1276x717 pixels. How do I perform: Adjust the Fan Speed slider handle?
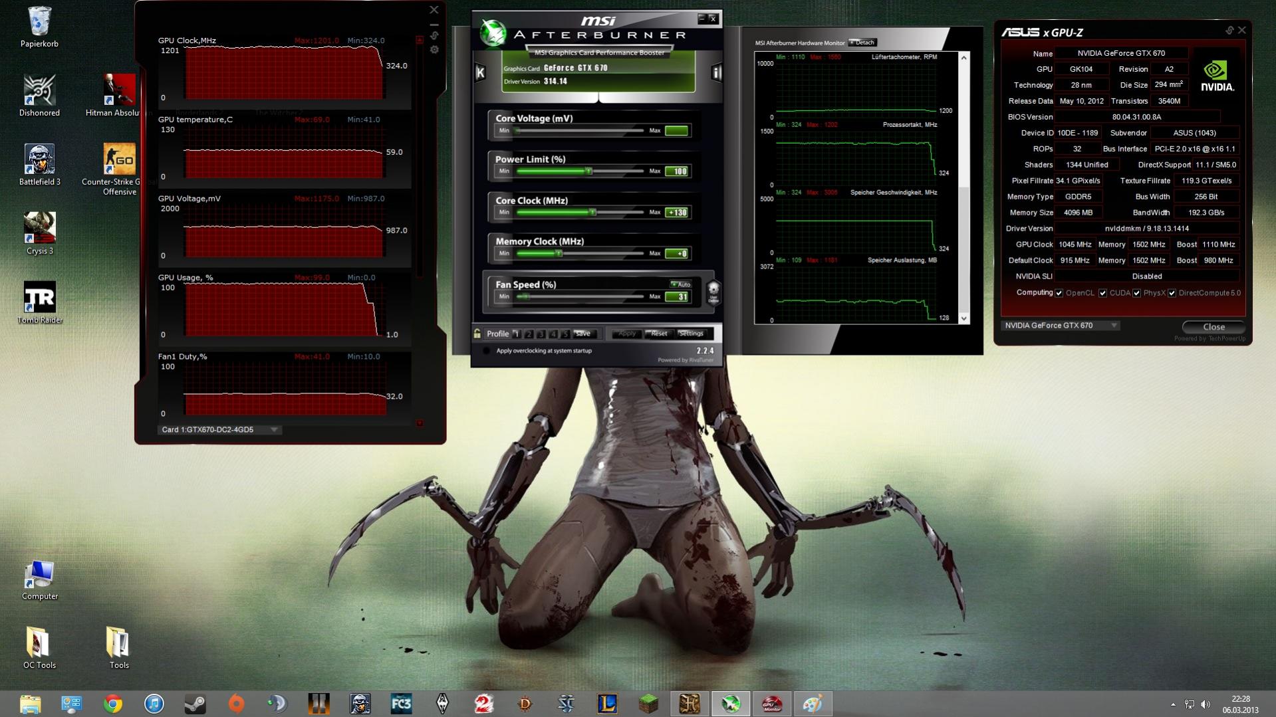pos(525,297)
